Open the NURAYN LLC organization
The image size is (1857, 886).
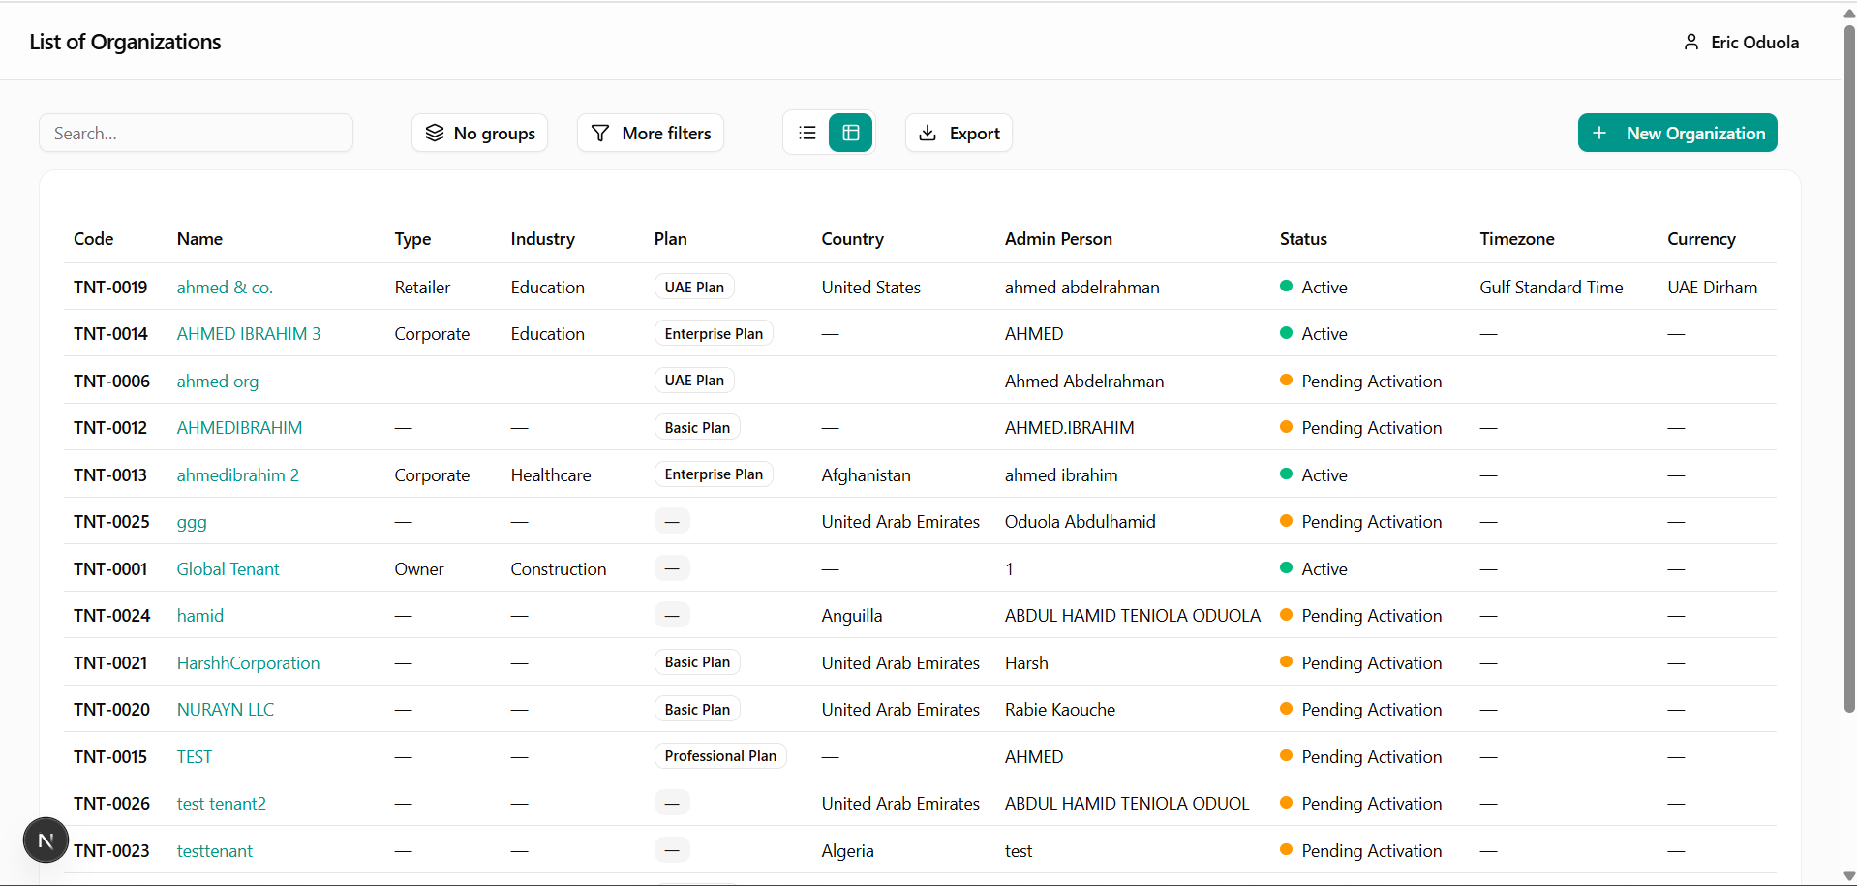click(226, 710)
